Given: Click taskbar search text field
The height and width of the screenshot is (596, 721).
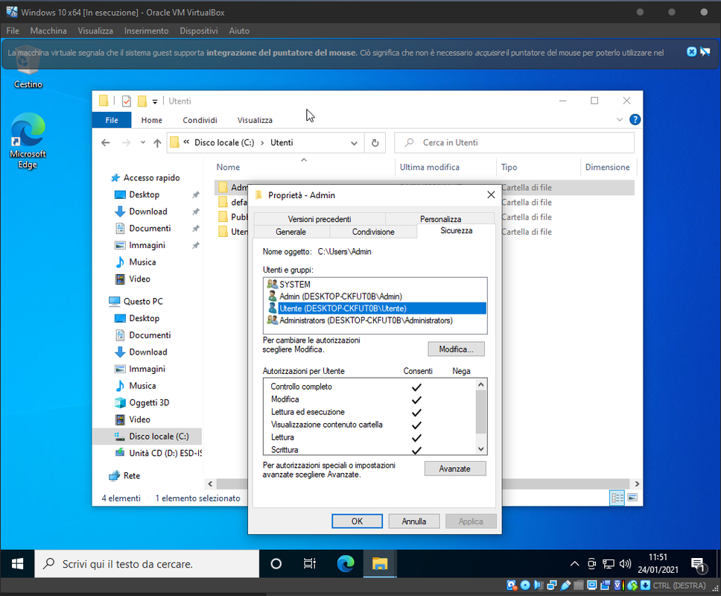Looking at the screenshot, I should [x=147, y=564].
